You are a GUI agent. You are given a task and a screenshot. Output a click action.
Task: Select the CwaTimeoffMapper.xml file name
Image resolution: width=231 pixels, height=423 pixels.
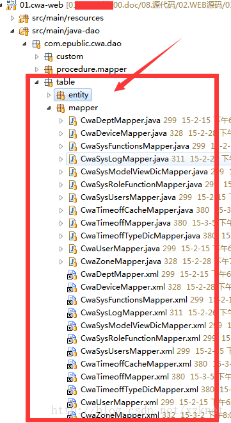pyautogui.click(x=125, y=377)
